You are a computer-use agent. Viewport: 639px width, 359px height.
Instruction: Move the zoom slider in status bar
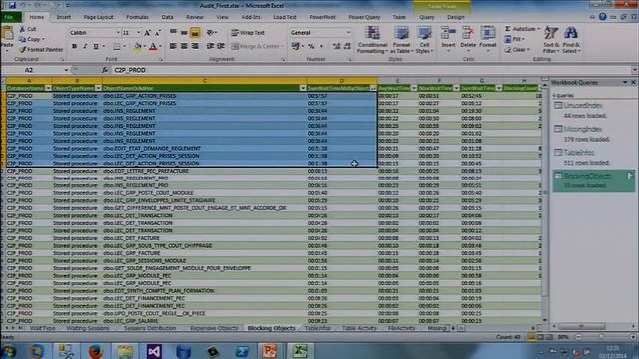pos(601,337)
